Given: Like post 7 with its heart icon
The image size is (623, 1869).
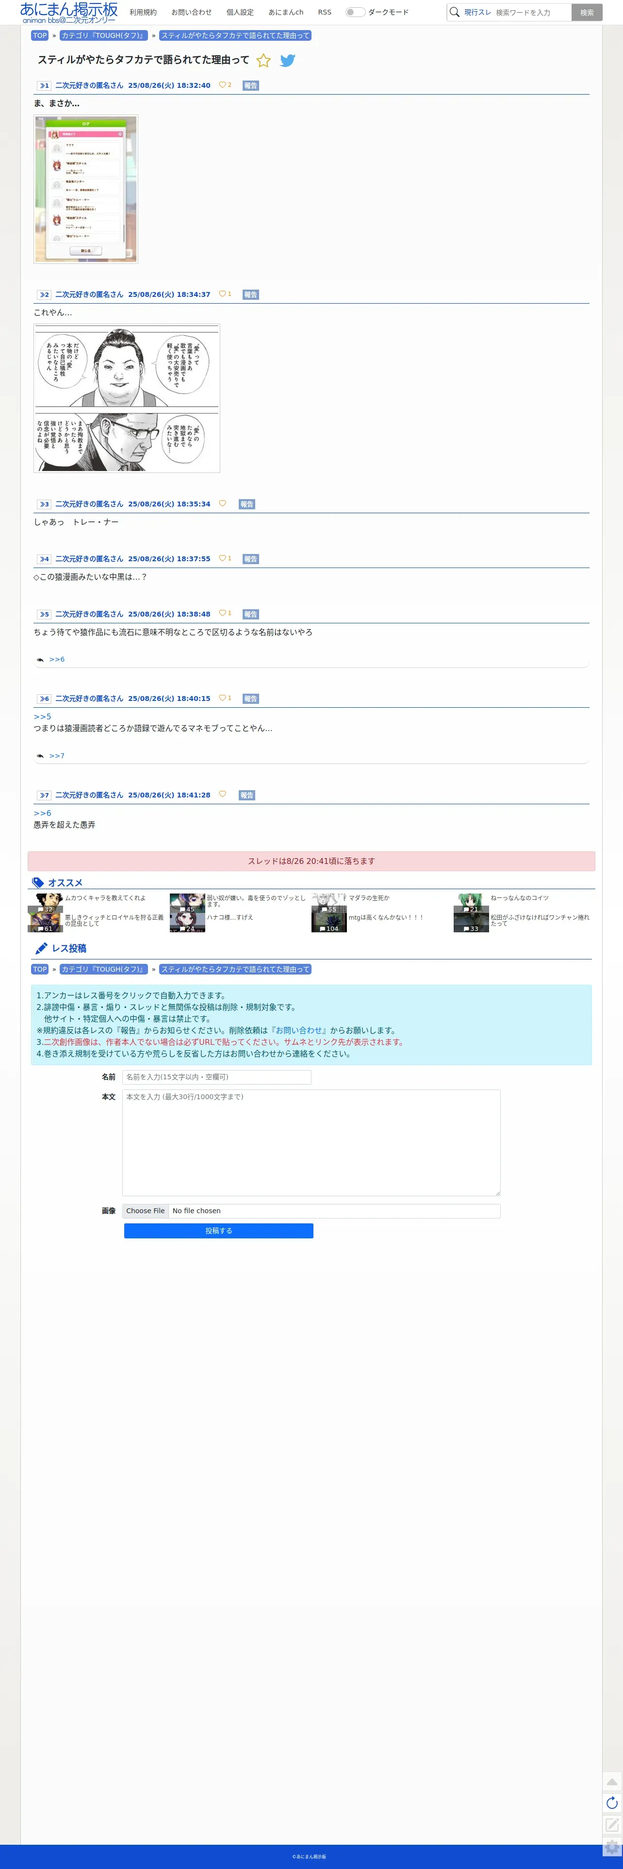Looking at the screenshot, I should click(222, 795).
